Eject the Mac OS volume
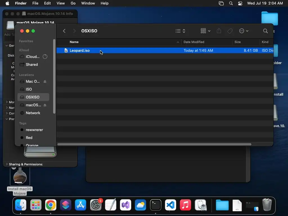This screenshot has width=288, height=216. 45,81
